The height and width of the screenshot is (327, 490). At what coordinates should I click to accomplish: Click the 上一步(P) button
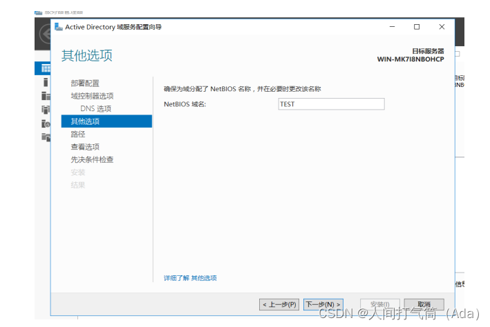tap(279, 304)
